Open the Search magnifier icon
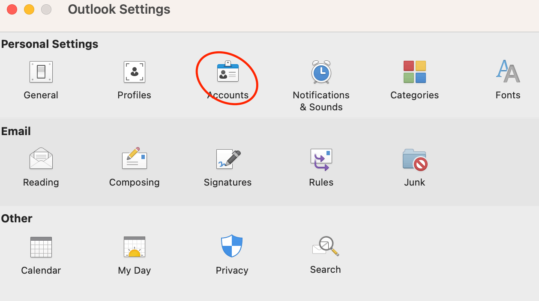 tap(326, 246)
